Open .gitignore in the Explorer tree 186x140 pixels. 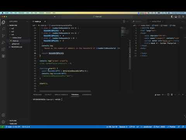coord(15,44)
